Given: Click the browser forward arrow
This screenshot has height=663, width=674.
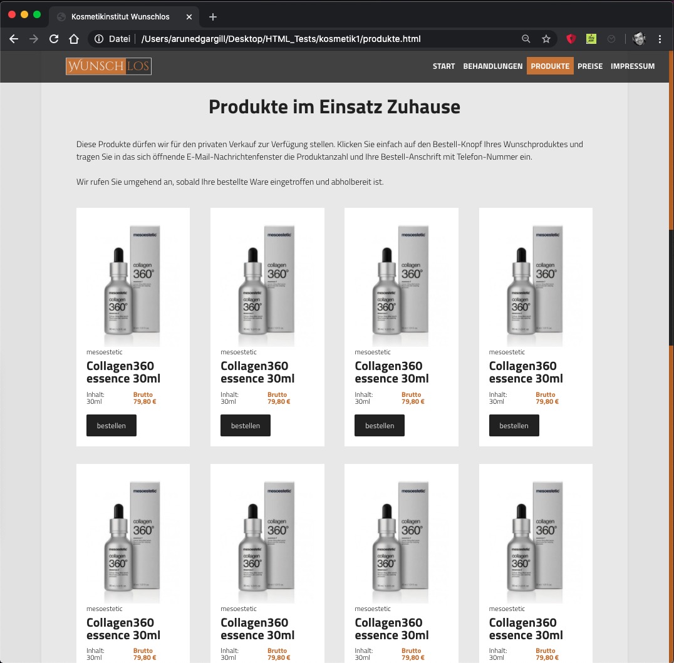Looking at the screenshot, I should (34, 39).
